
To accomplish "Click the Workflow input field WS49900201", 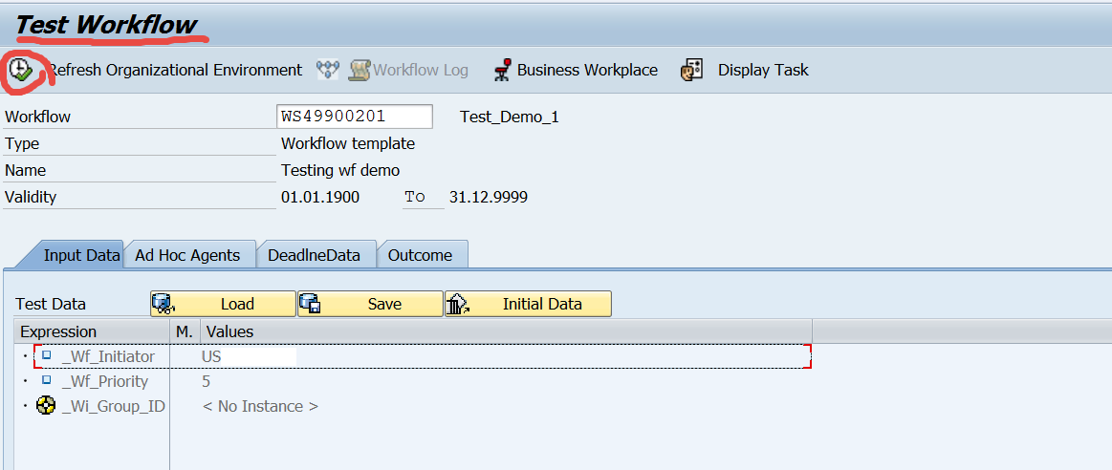I will click(355, 117).
